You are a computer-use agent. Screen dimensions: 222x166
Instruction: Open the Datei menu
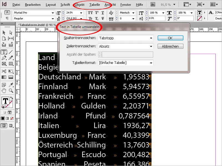pos(16,5)
